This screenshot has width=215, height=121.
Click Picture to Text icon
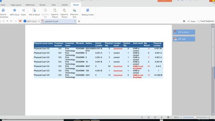[x=74, y=10]
